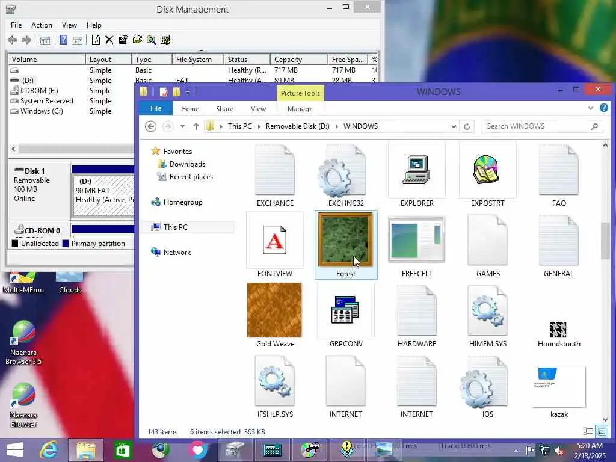This screenshot has width=616, height=462.
Task: Select the IFSHLP.SYS system file
Action: (x=274, y=386)
